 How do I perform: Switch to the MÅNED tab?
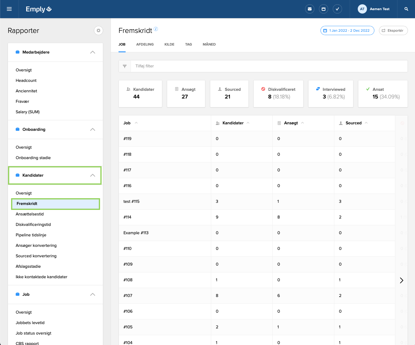click(209, 44)
